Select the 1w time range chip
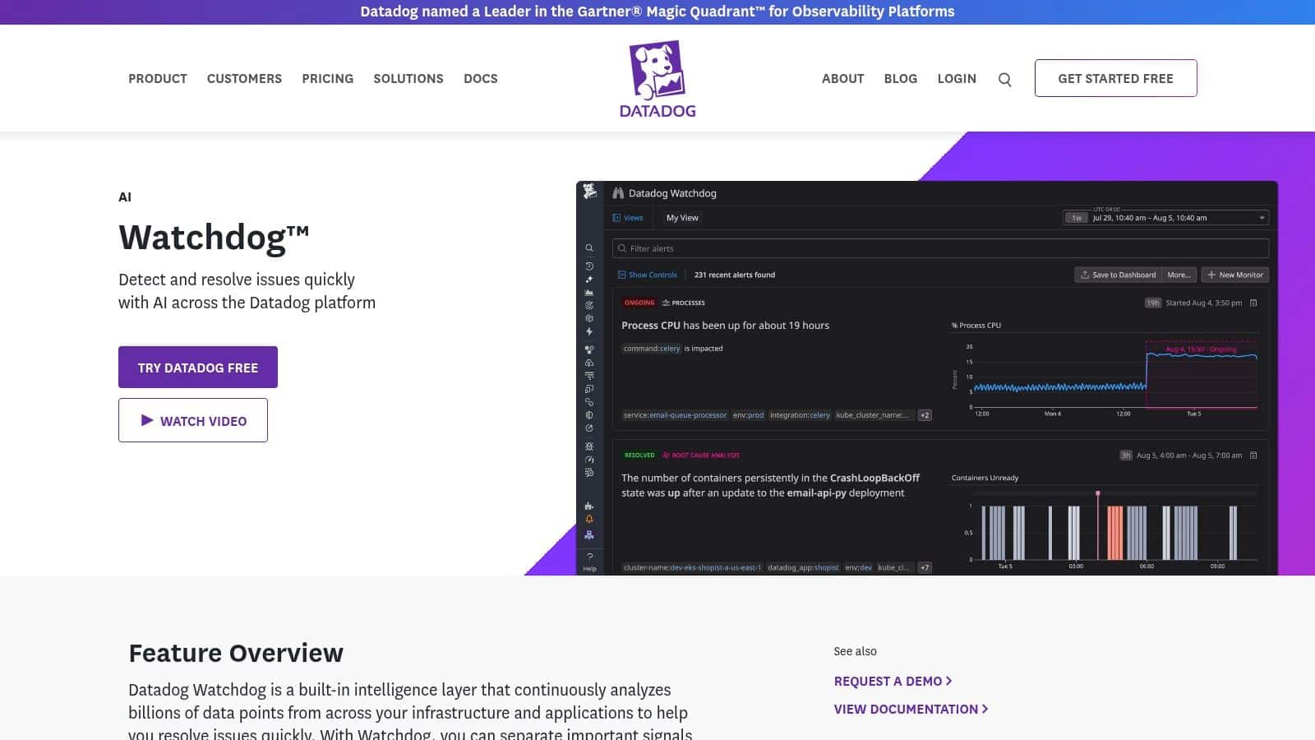Viewport: 1315px width, 740px height. [1077, 218]
